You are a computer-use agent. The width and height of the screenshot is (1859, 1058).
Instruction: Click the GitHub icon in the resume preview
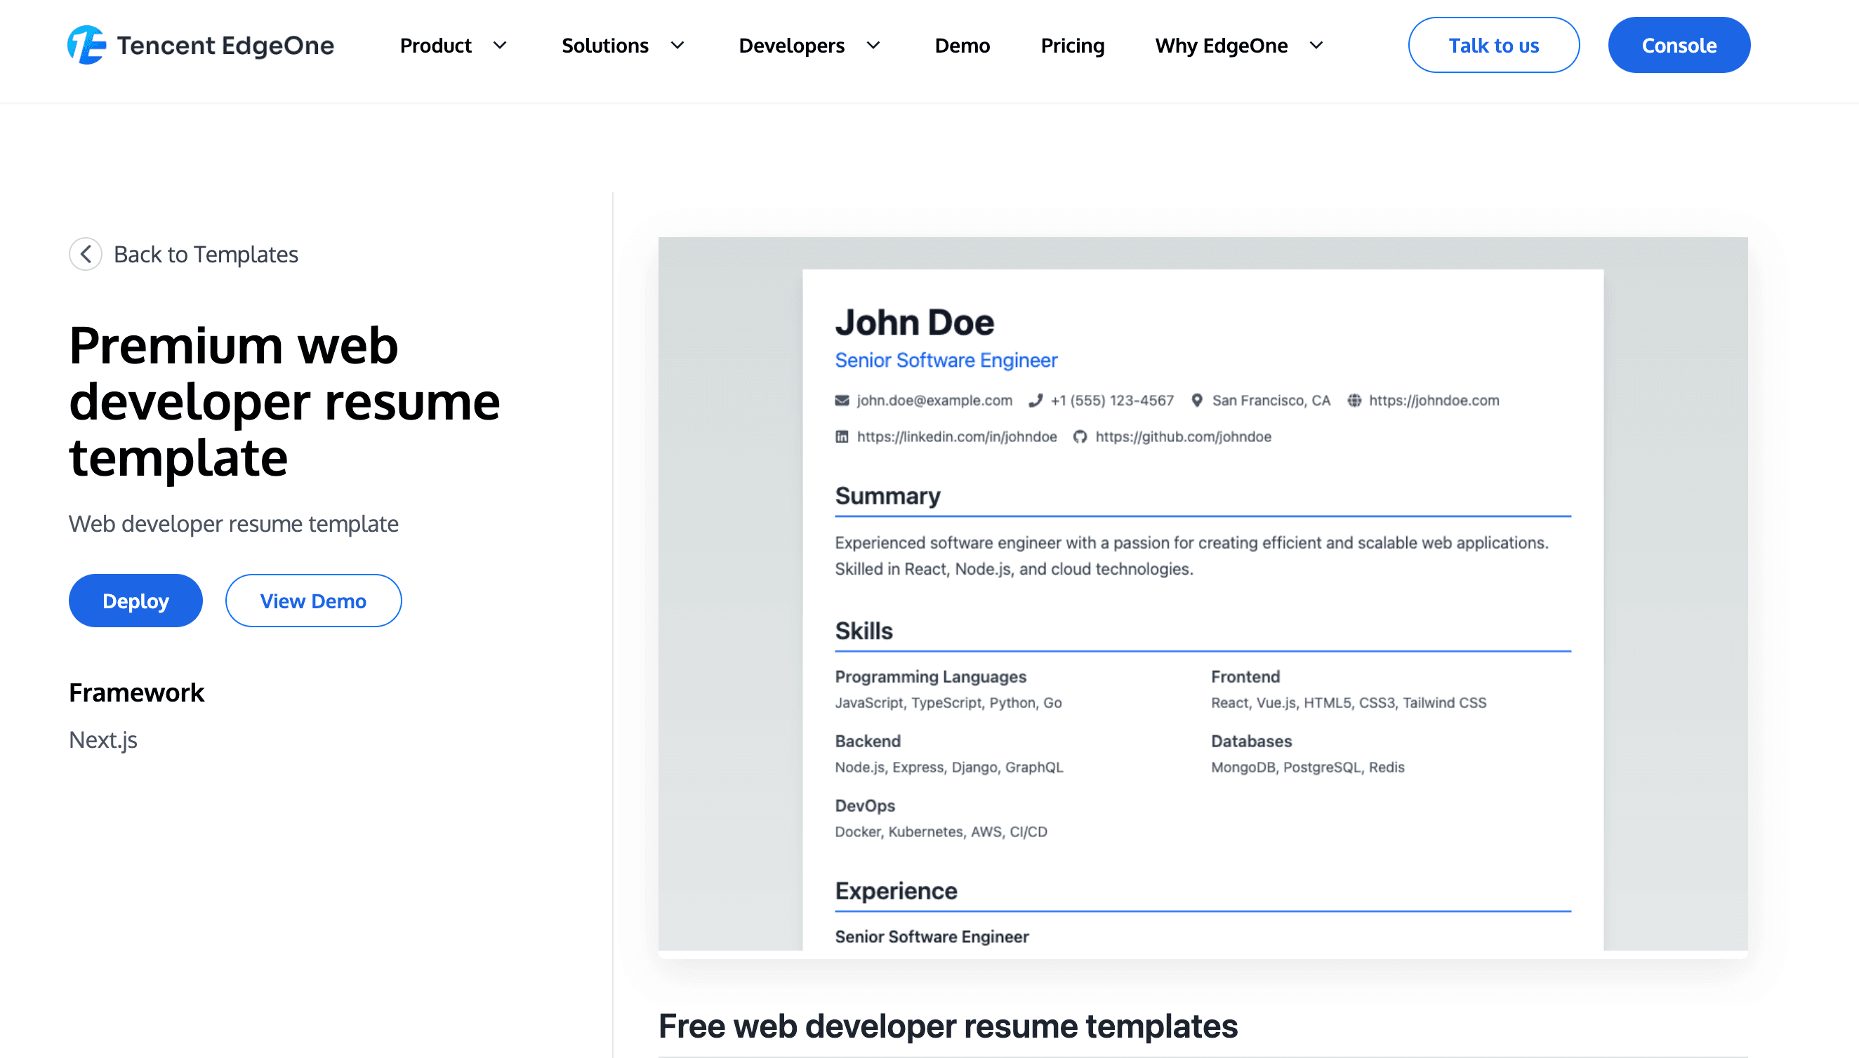pyautogui.click(x=1080, y=436)
